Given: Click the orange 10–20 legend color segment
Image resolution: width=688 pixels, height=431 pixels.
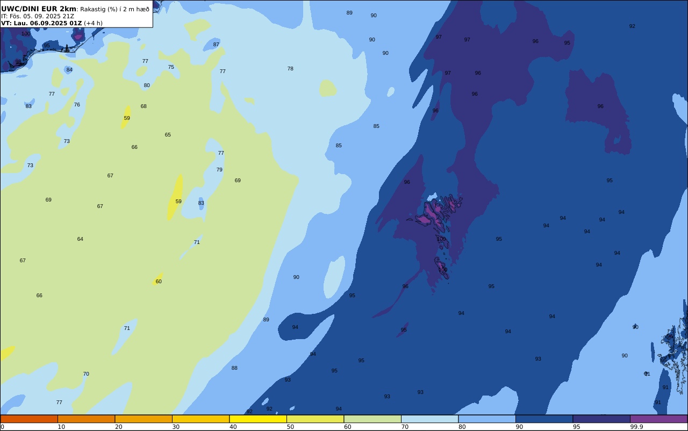Looking at the screenshot, I should [86, 419].
